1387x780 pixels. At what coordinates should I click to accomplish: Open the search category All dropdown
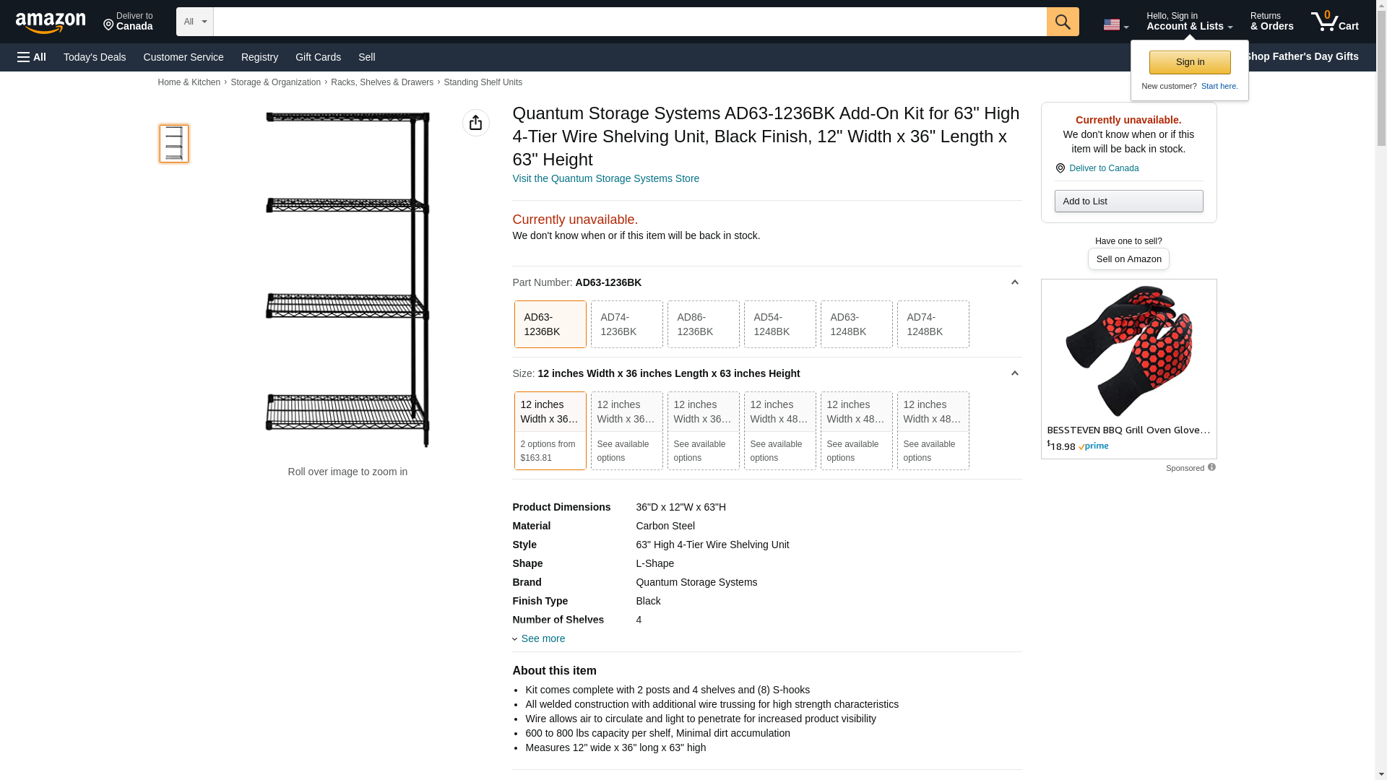pyautogui.click(x=194, y=22)
